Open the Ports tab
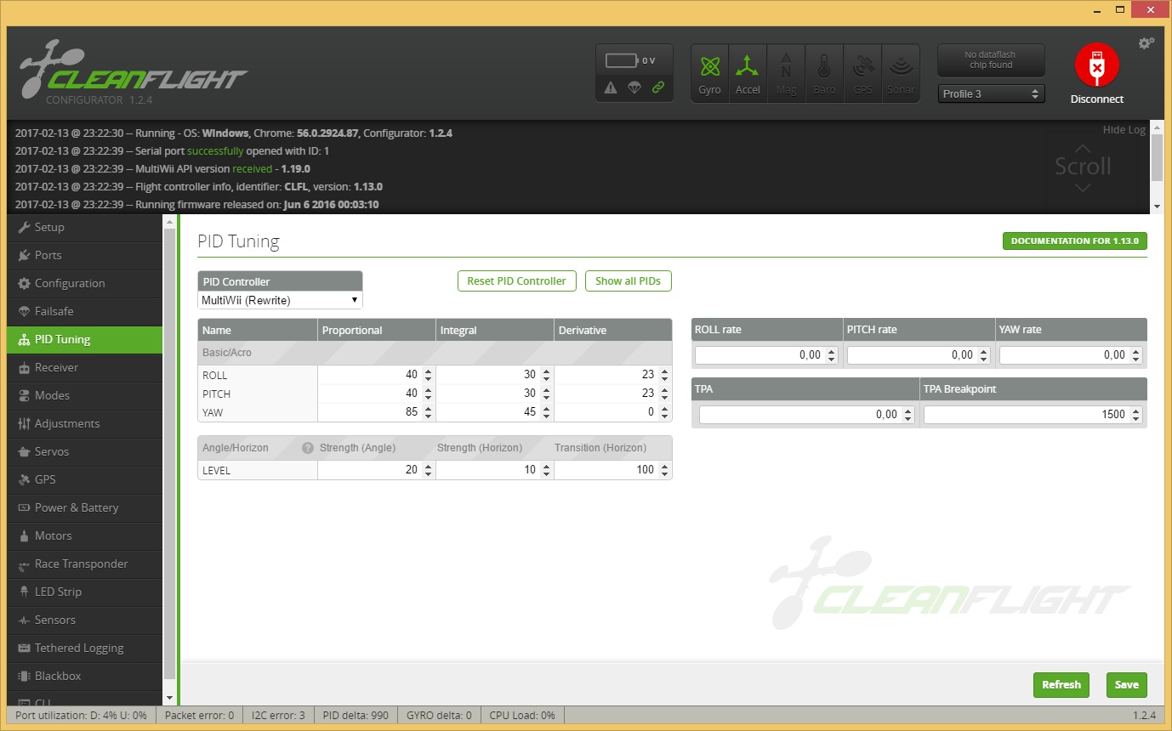This screenshot has width=1172, height=731. tap(84, 256)
